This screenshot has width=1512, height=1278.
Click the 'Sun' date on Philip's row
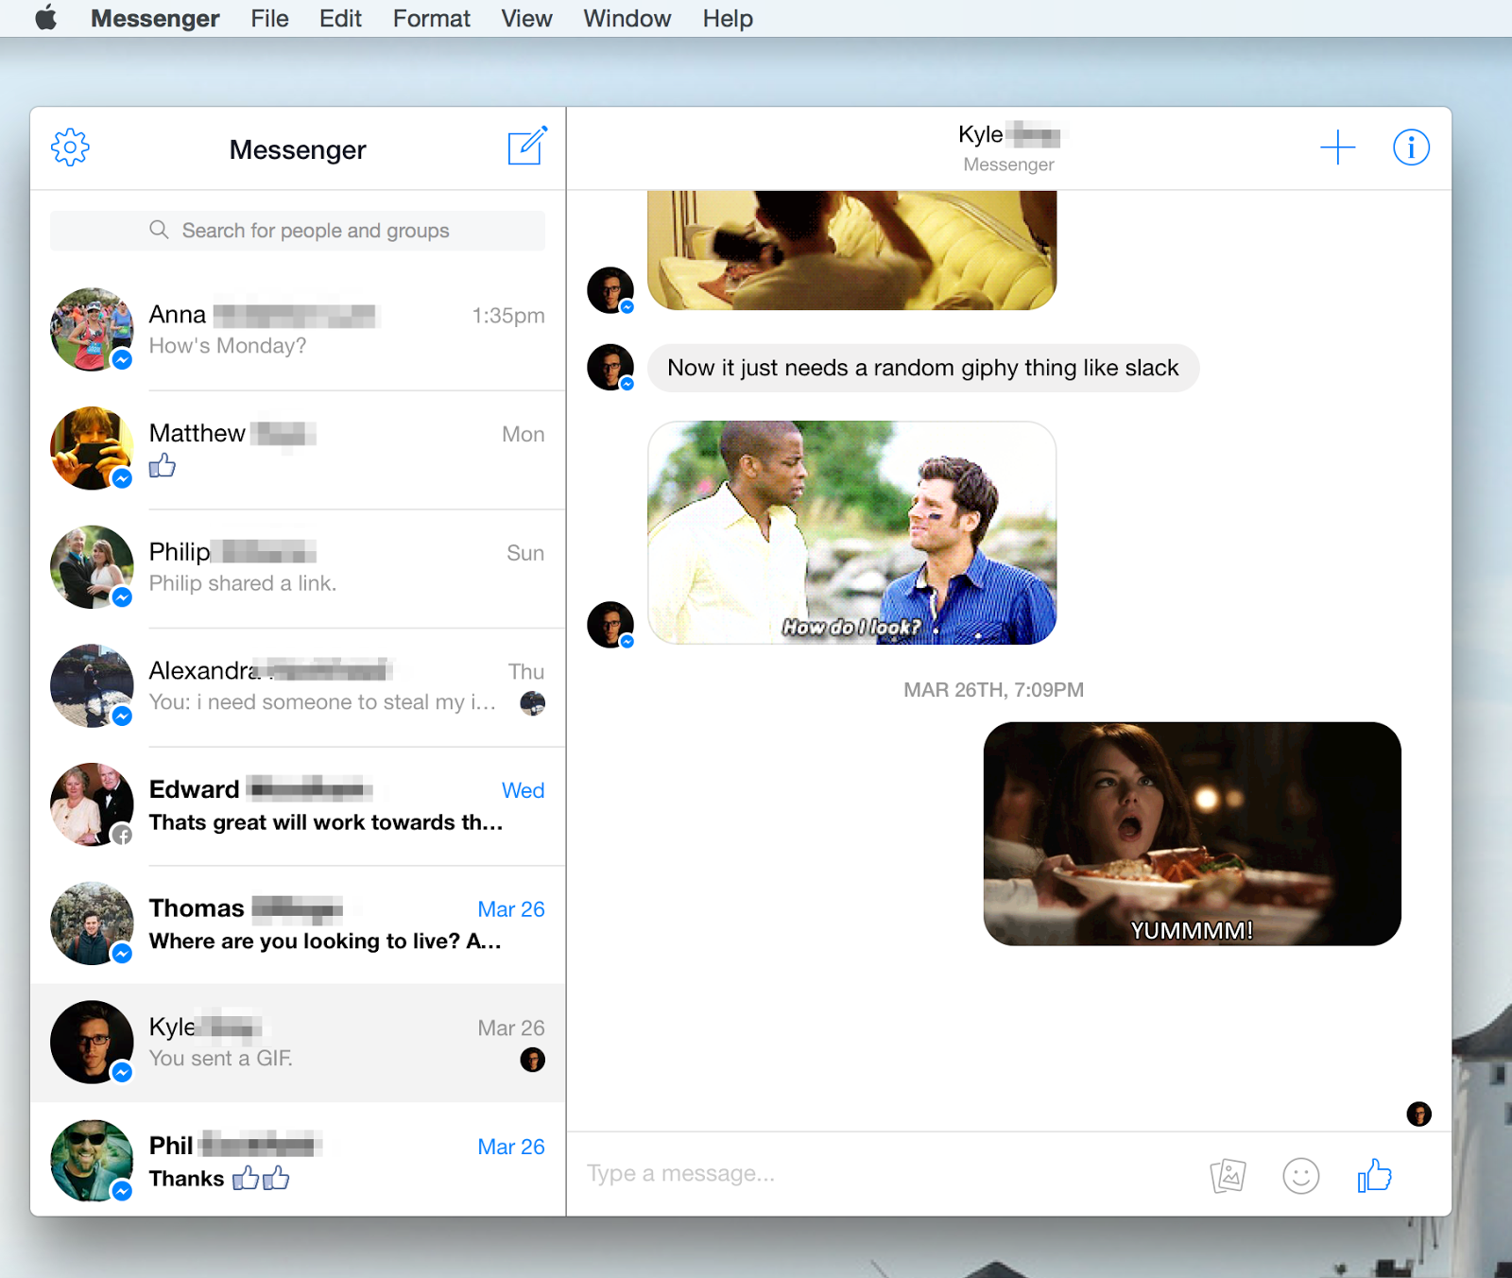click(x=525, y=553)
